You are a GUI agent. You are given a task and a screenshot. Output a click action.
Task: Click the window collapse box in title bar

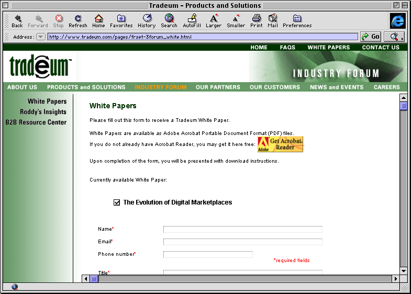tap(405, 5)
